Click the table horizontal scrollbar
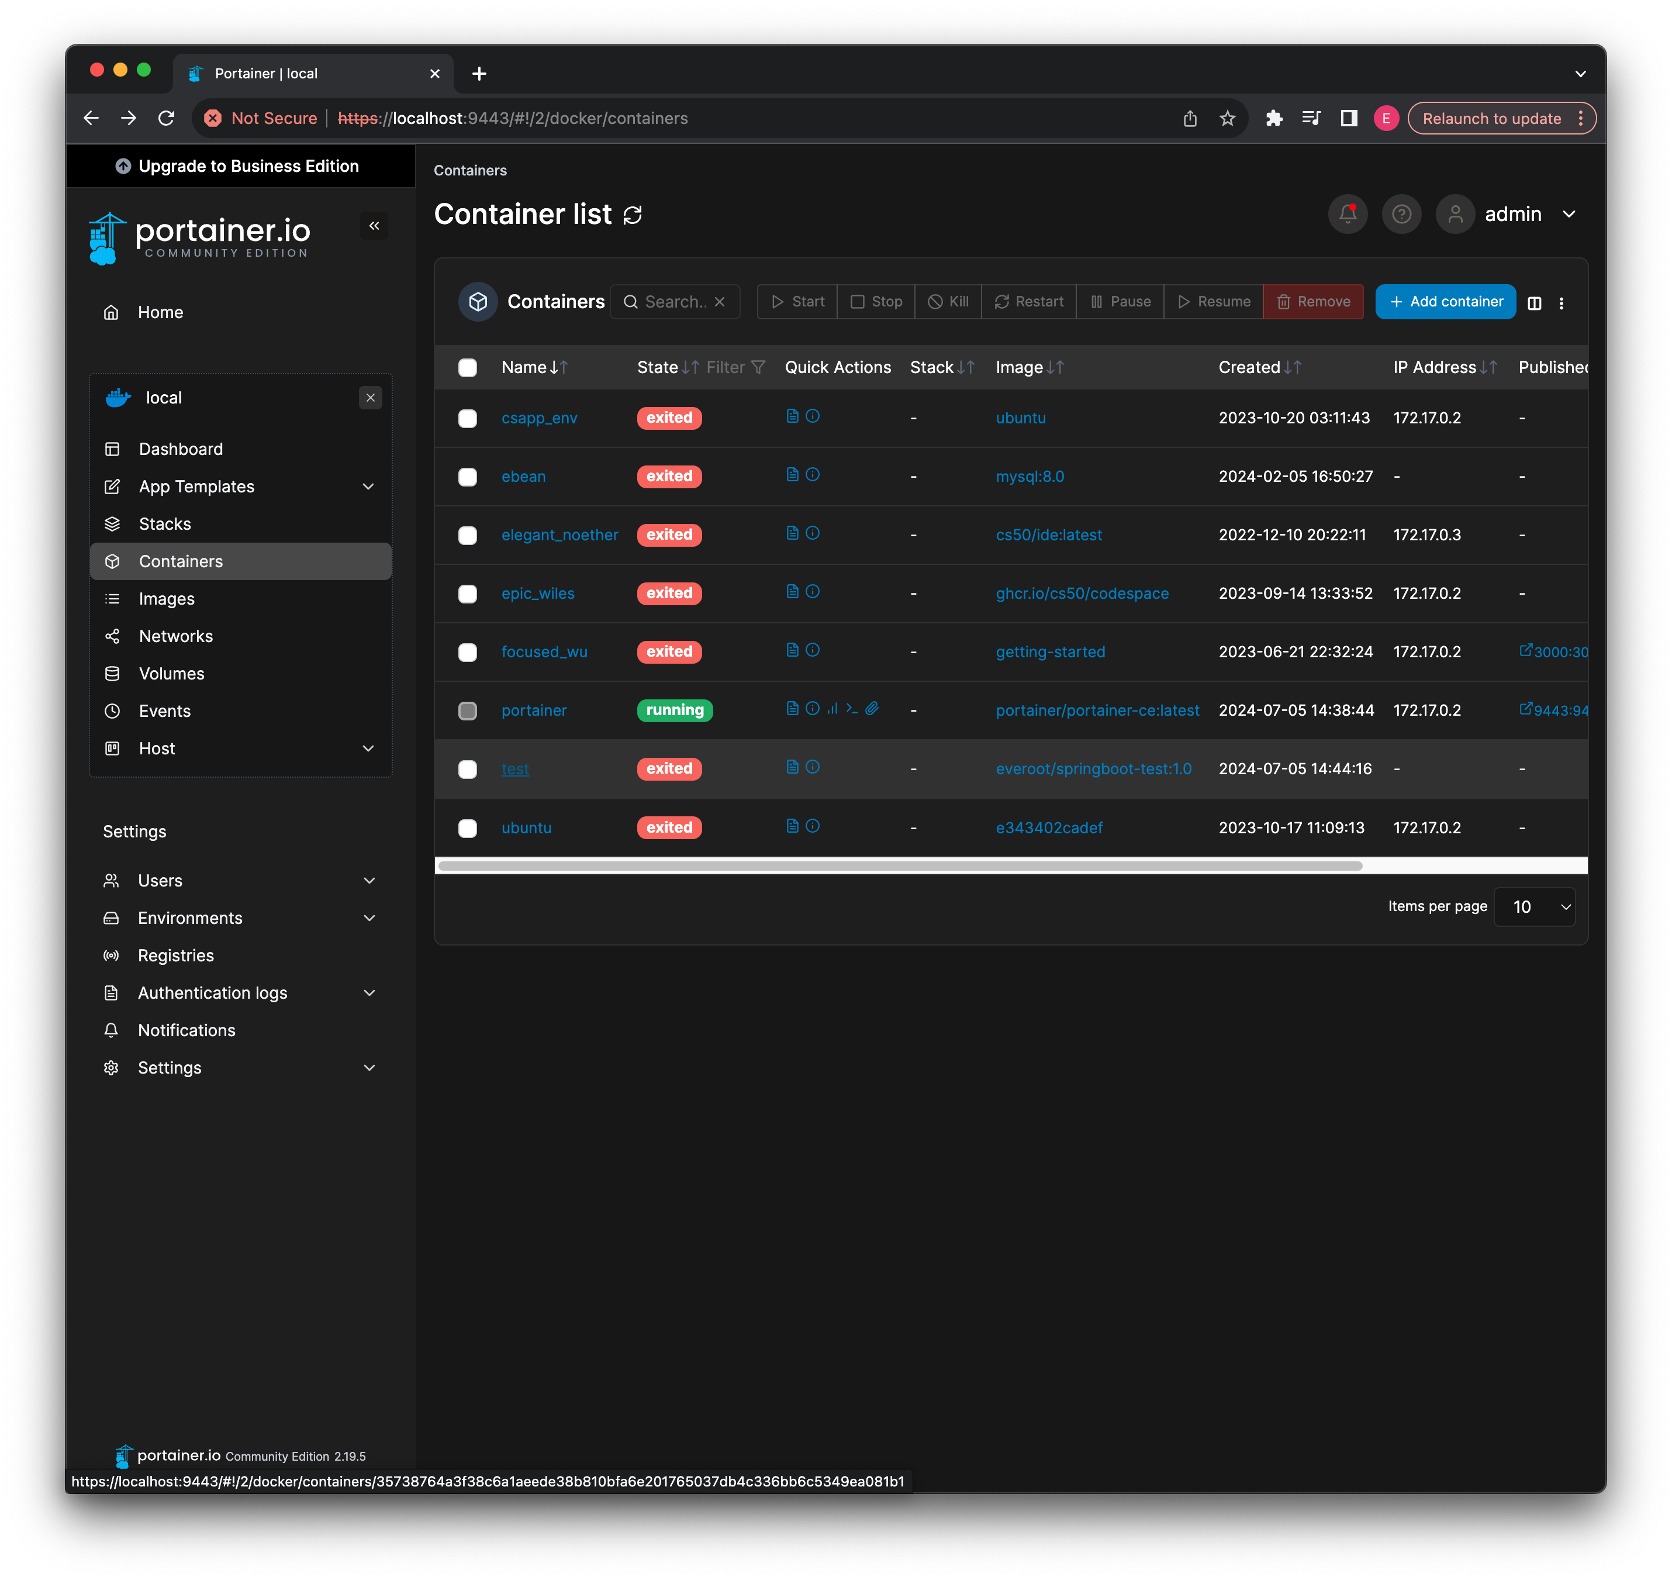The height and width of the screenshot is (1580, 1672). (x=900, y=866)
